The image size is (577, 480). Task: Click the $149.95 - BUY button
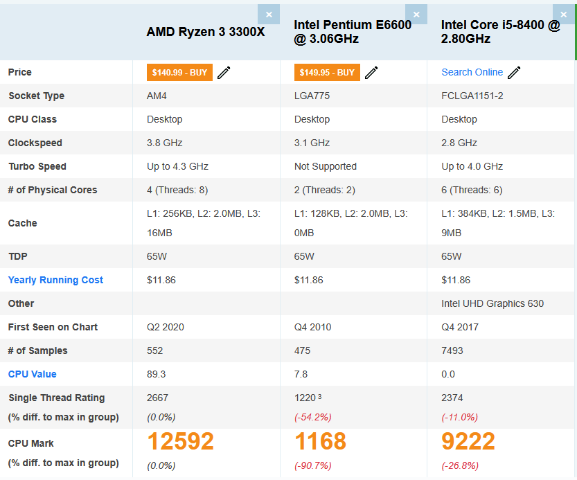[327, 73]
